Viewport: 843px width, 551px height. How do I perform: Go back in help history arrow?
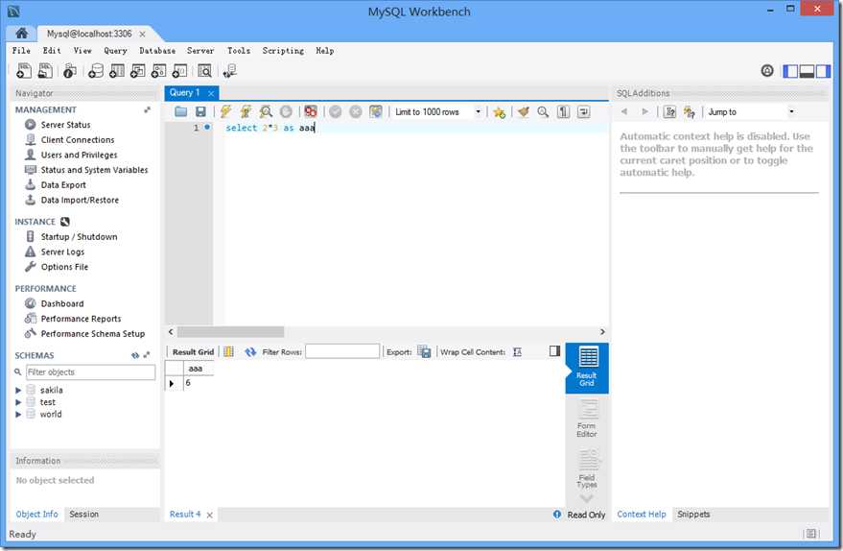[x=624, y=111]
